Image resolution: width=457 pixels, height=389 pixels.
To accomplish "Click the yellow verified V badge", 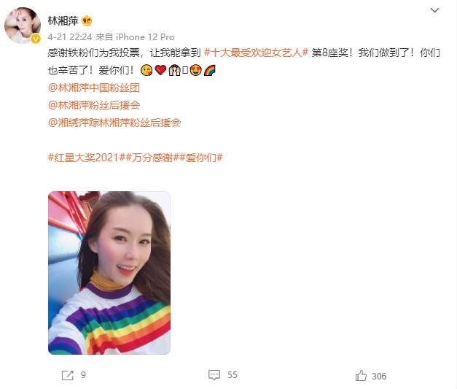I will click(x=36, y=38).
